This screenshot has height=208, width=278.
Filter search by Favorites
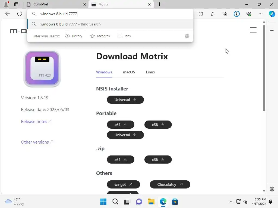pos(100,36)
